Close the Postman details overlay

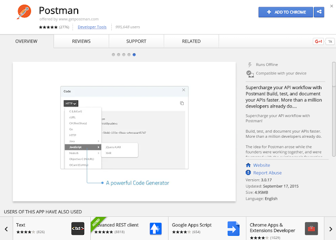click(331, 6)
